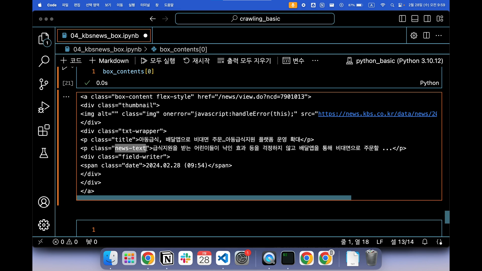The height and width of the screenshot is (271, 482).
Task: Open the 터미널 menu in menu bar
Action: pos(145,5)
